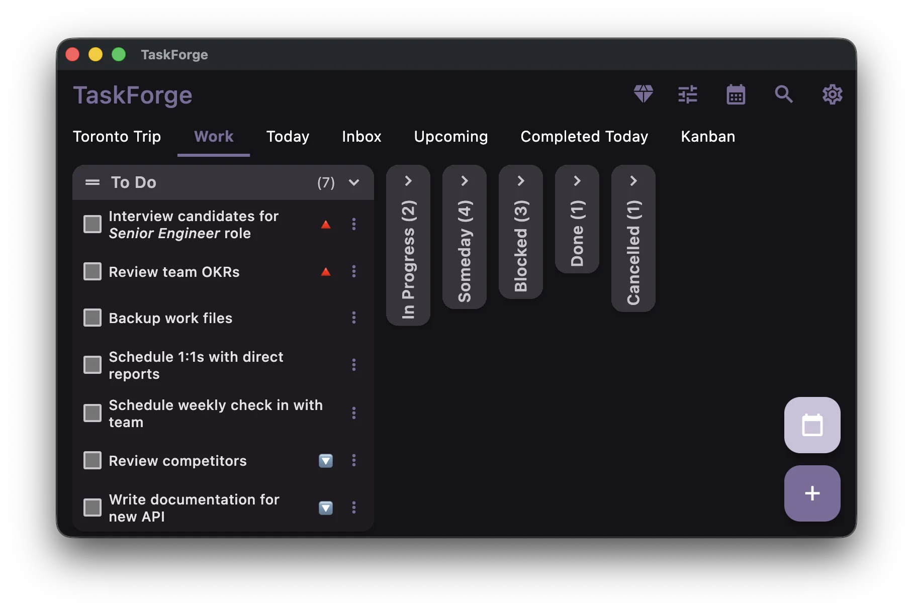
Task: Click the Someday (4) vertical label
Action: [x=465, y=251]
